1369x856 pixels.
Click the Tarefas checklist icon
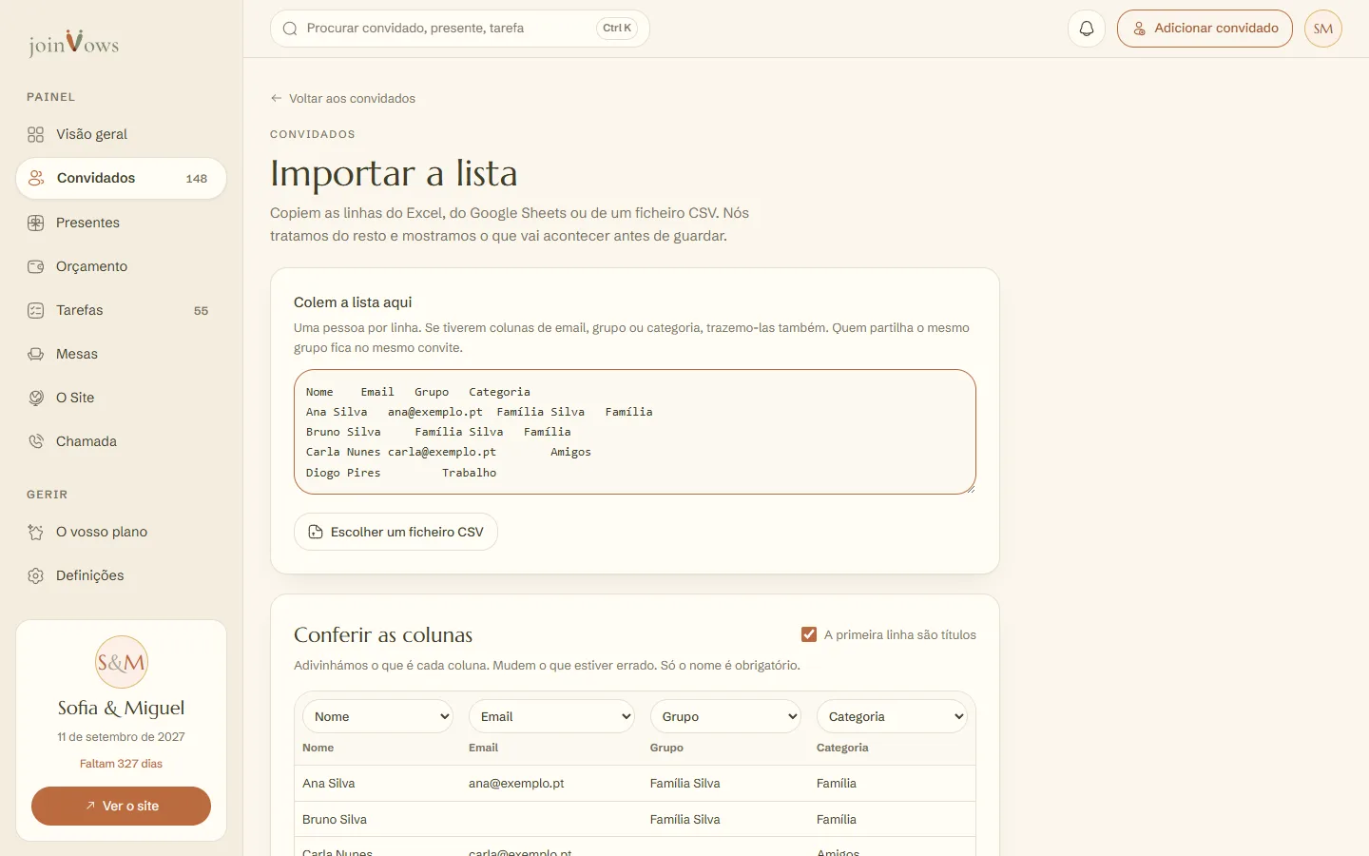[36, 310]
